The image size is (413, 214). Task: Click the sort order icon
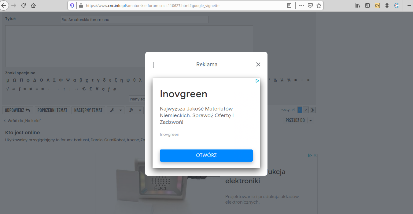[x=131, y=110]
